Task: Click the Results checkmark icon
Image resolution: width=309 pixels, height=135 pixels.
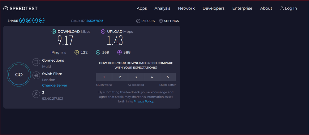Action: [x=138, y=21]
